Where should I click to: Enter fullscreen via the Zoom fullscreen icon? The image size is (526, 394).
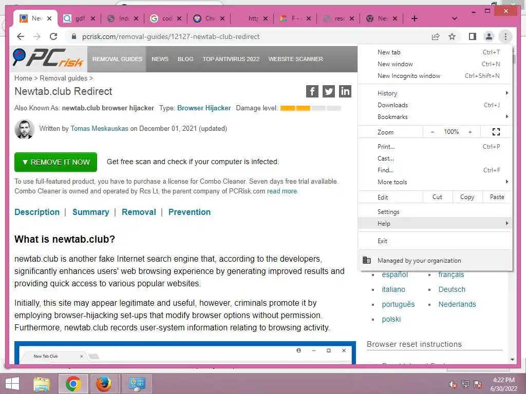(x=496, y=132)
